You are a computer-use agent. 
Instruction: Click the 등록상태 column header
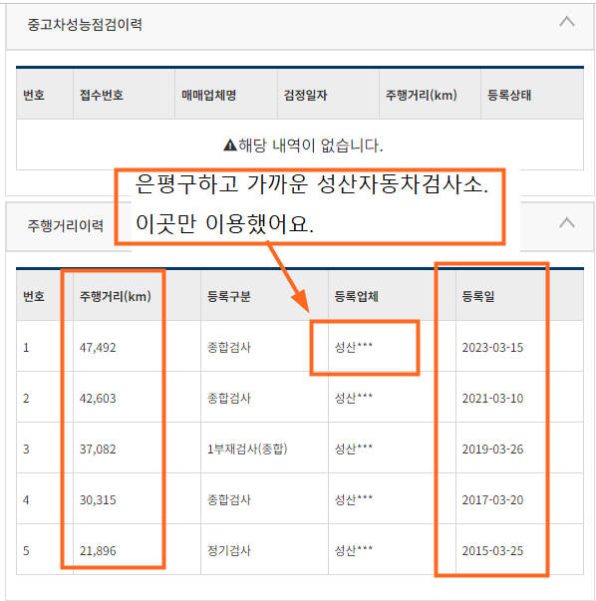click(509, 95)
